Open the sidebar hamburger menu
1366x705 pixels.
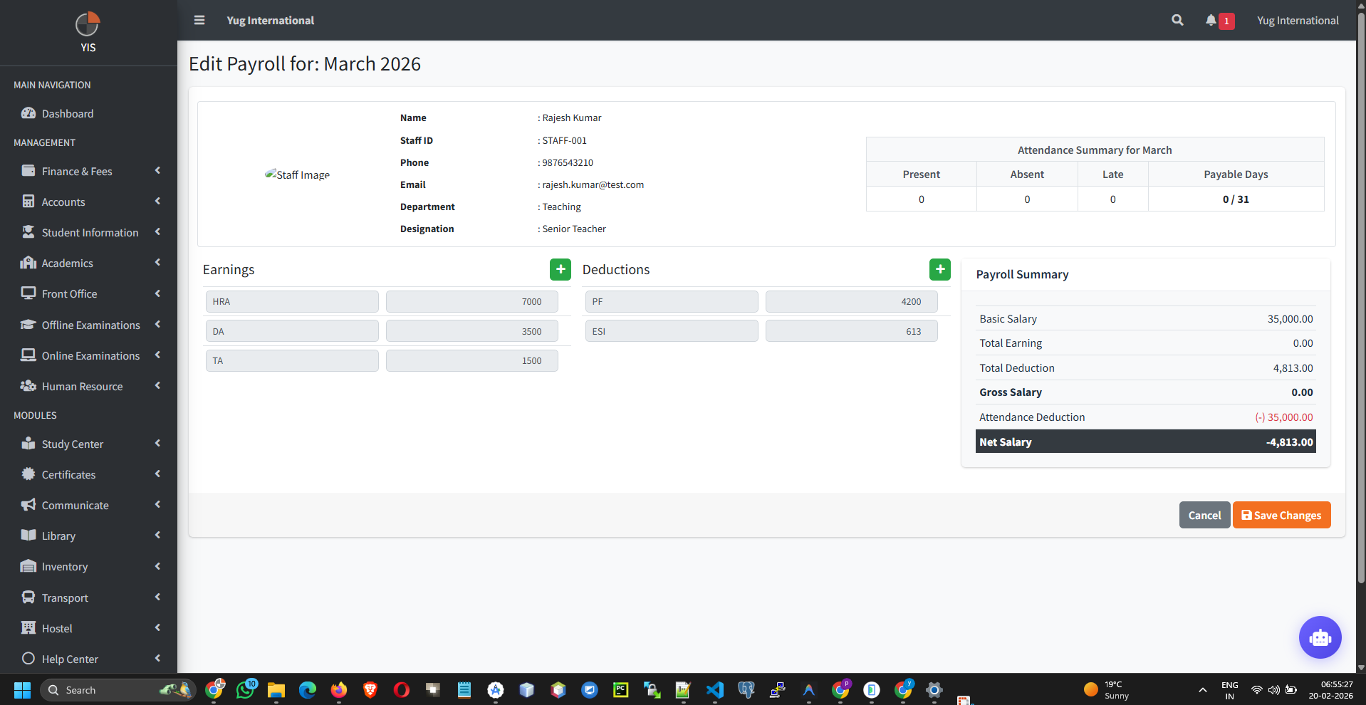click(x=199, y=20)
